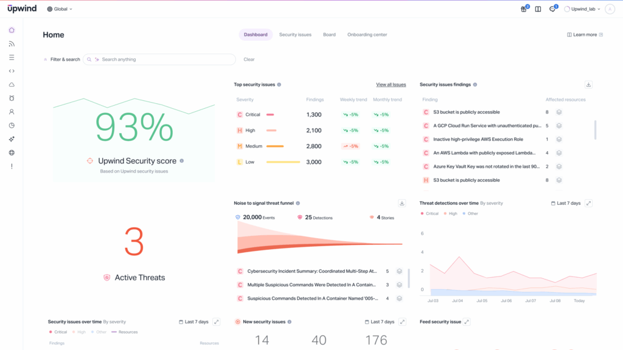Open the identity person icon in the sidebar
This screenshot has height=350, width=623.
click(x=12, y=112)
